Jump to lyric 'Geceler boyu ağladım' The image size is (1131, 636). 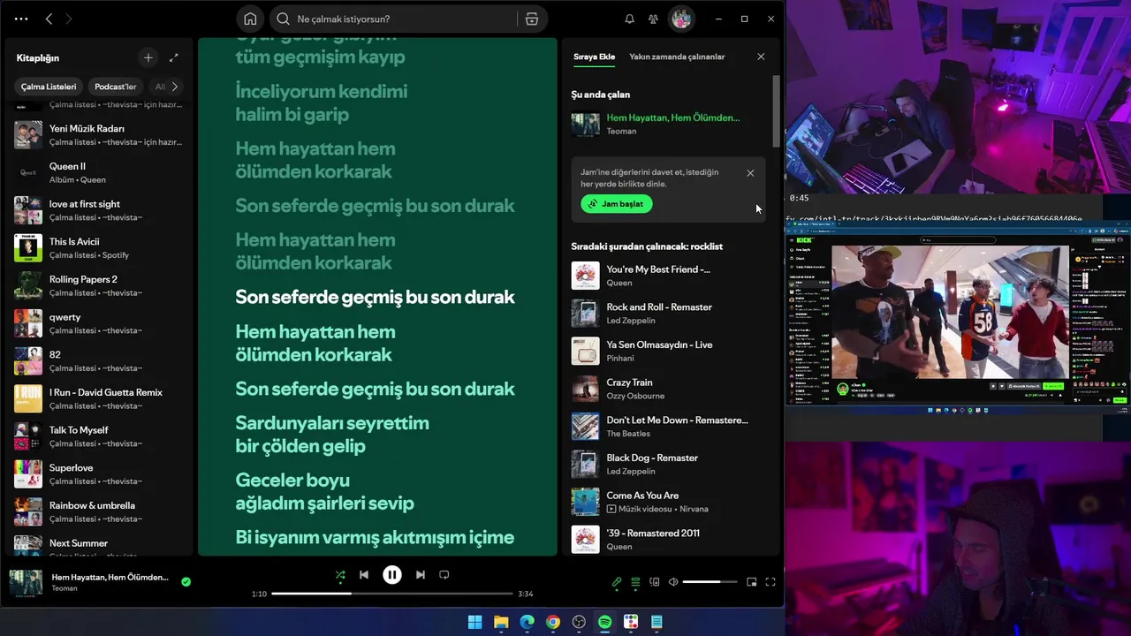click(324, 491)
